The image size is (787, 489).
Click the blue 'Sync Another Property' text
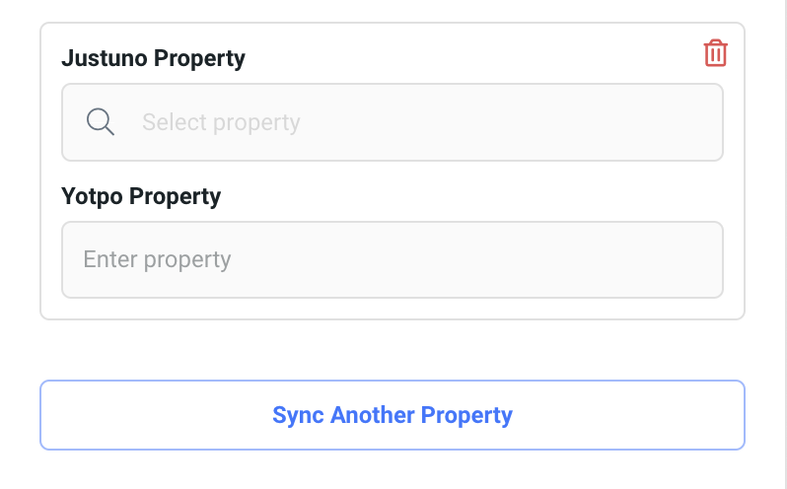tap(393, 415)
